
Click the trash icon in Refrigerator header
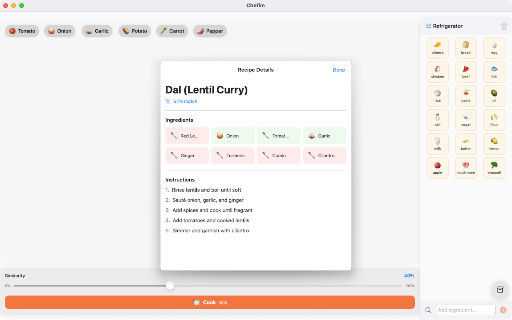pos(504,26)
